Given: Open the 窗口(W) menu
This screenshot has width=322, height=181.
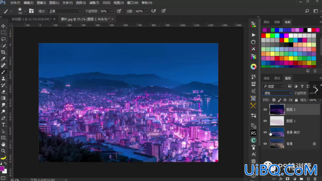Looking at the screenshot, I should point(132,3).
